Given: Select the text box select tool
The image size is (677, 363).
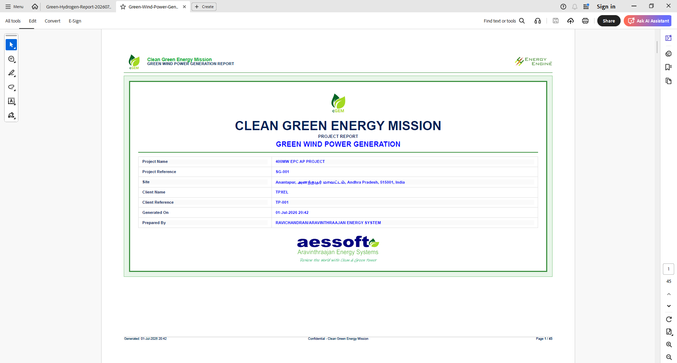Looking at the screenshot, I should pos(11,101).
